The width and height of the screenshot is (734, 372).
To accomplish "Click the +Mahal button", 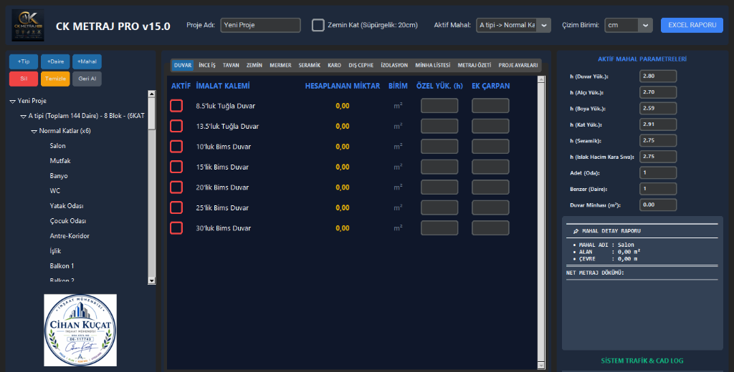I will 87,62.
